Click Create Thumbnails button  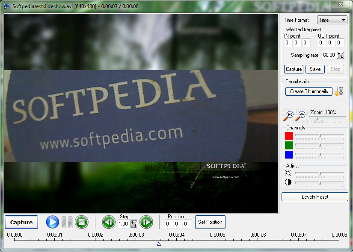[x=309, y=91]
